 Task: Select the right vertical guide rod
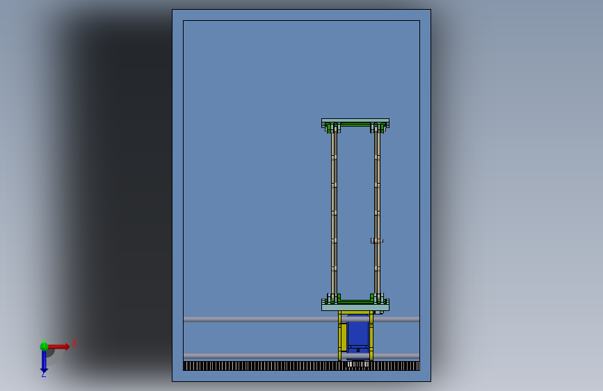pos(377,214)
